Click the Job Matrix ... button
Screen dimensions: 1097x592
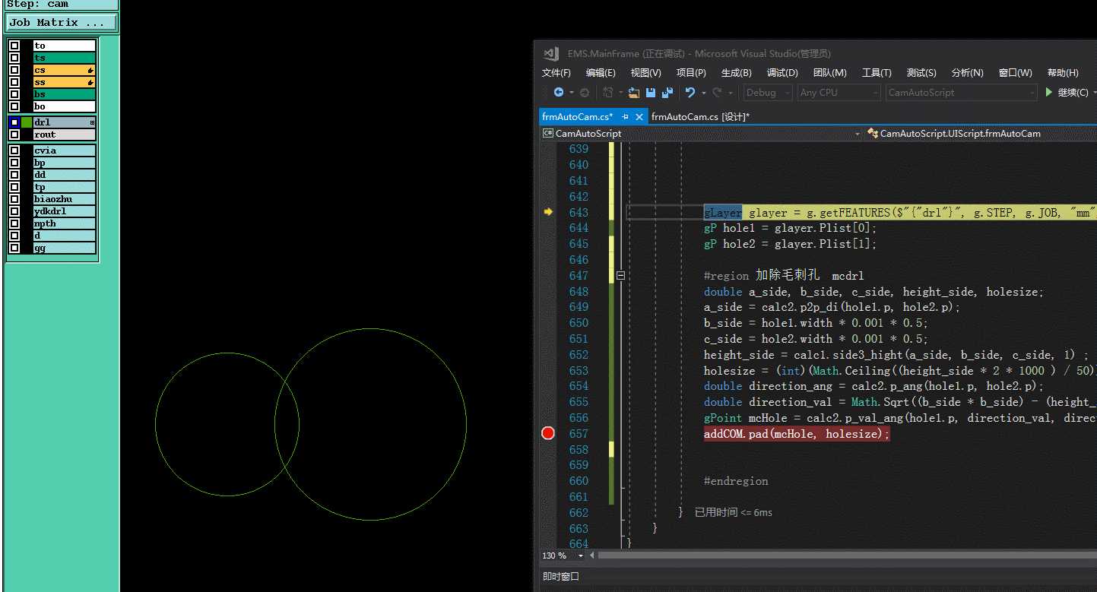pos(61,23)
